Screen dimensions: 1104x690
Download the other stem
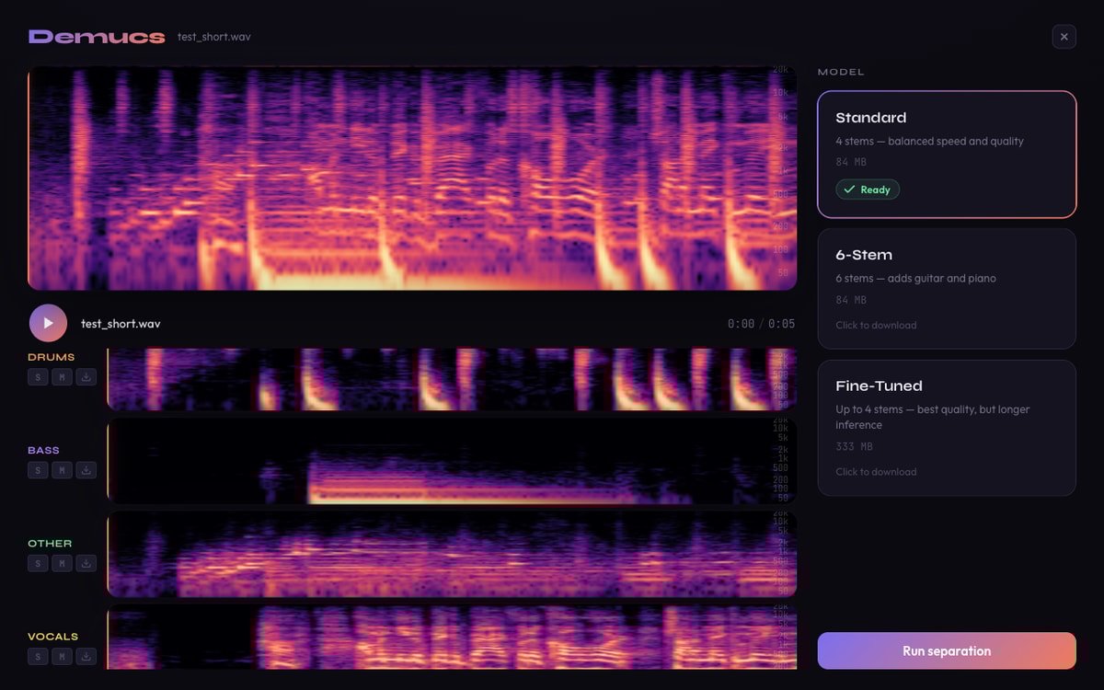point(86,563)
